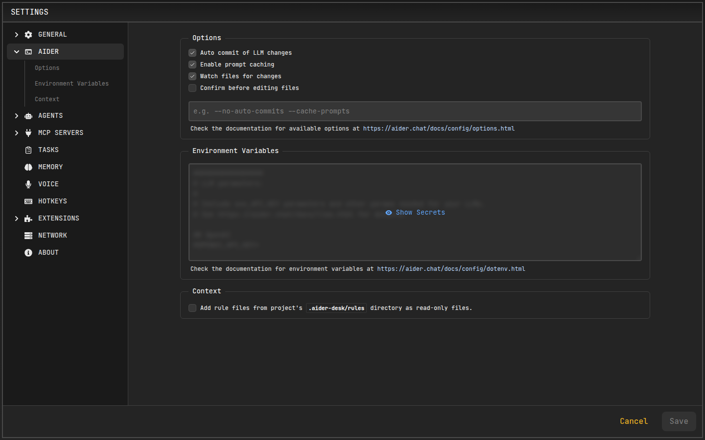Click the Extensions puzzle icon
Screen dimensions: 705x440
tap(28, 219)
